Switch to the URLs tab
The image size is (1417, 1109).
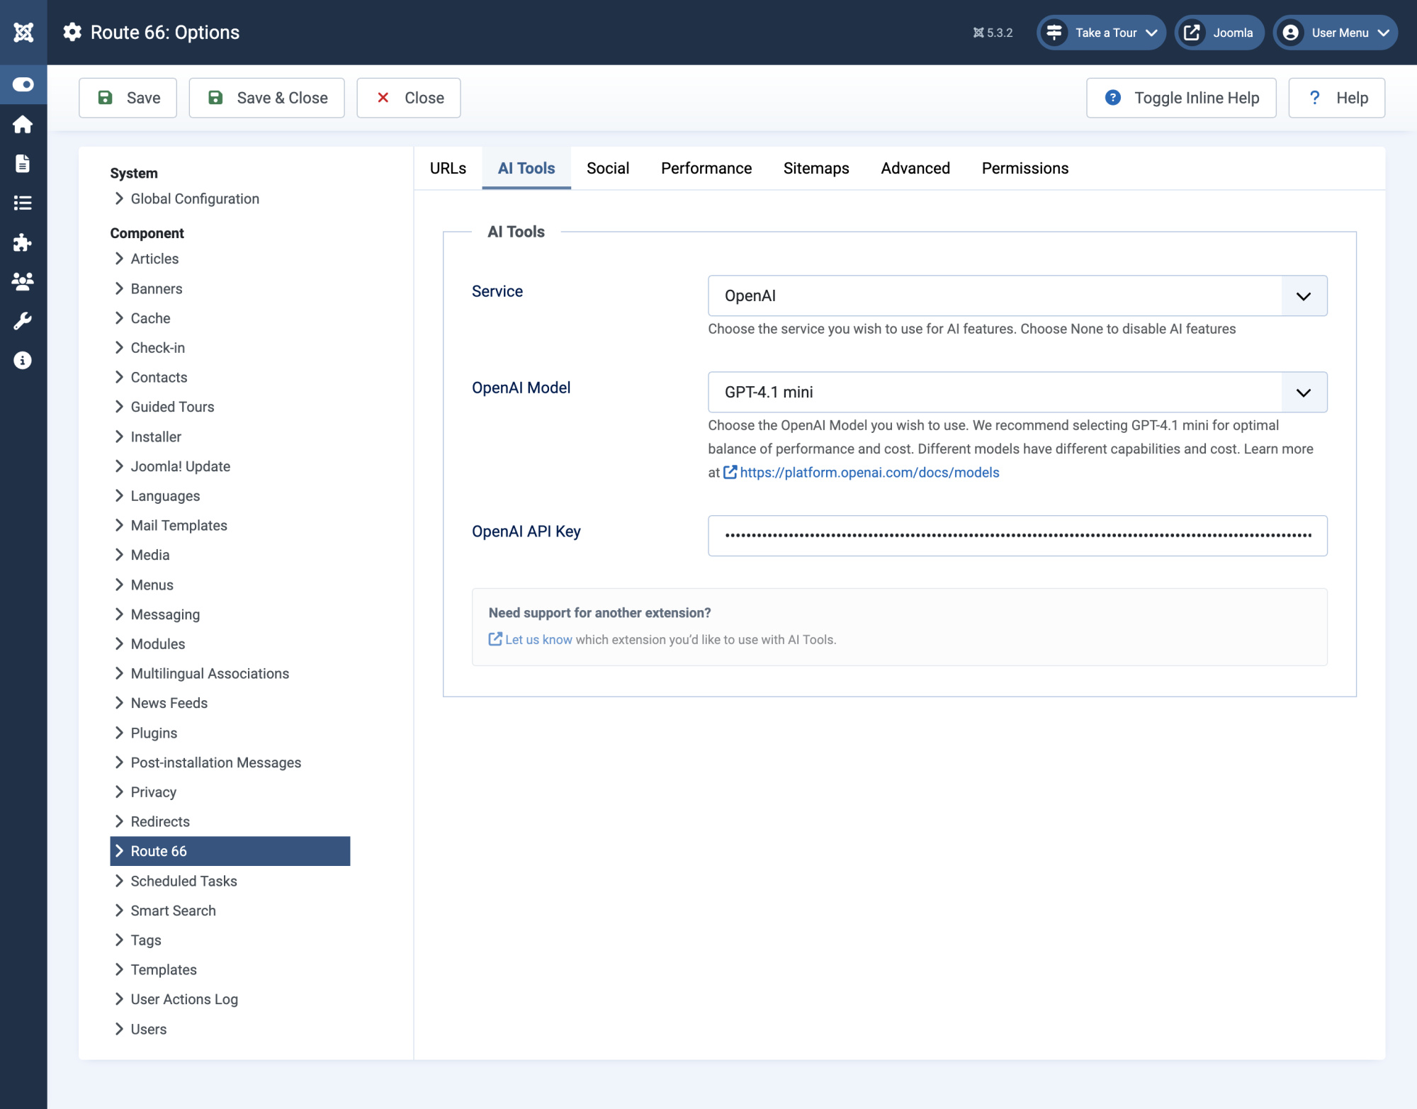tap(448, 168)
